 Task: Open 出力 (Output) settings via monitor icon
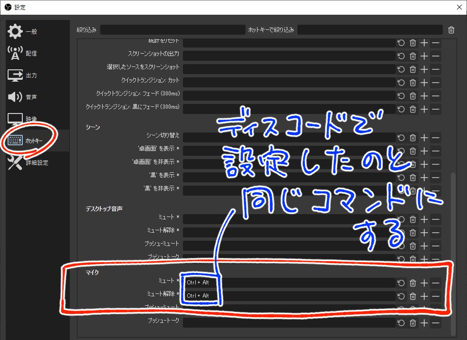(x=15, y=75)
